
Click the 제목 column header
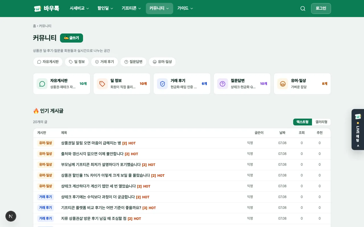tap(64, 133)
